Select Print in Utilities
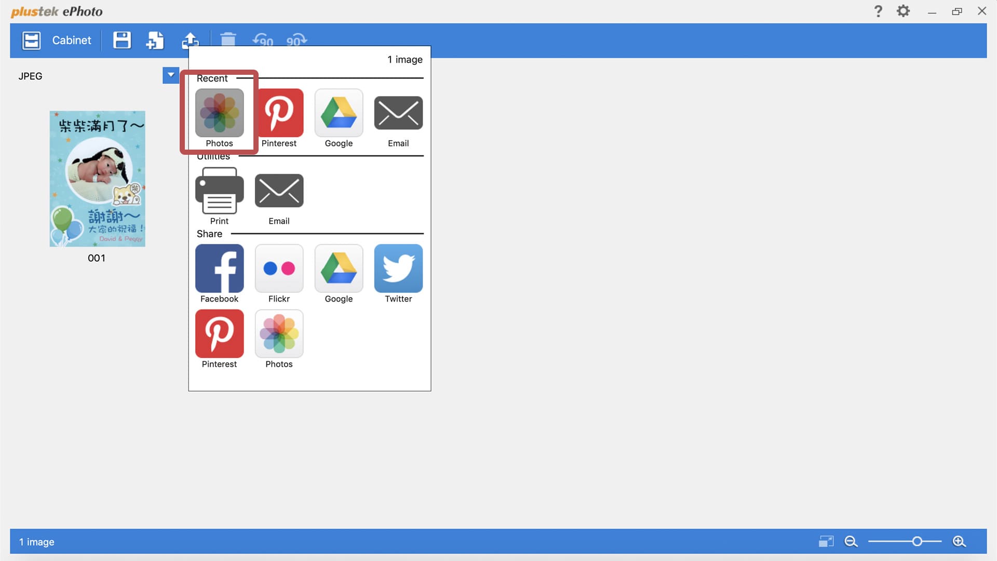The height and width of the screenshot is (561, 997). pos(219,196)
